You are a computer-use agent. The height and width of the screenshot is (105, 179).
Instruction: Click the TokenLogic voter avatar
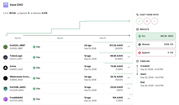coord(5,57)
